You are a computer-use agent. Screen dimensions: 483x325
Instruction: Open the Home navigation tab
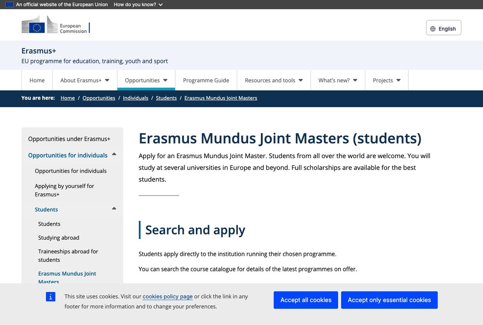pos(37,80)
